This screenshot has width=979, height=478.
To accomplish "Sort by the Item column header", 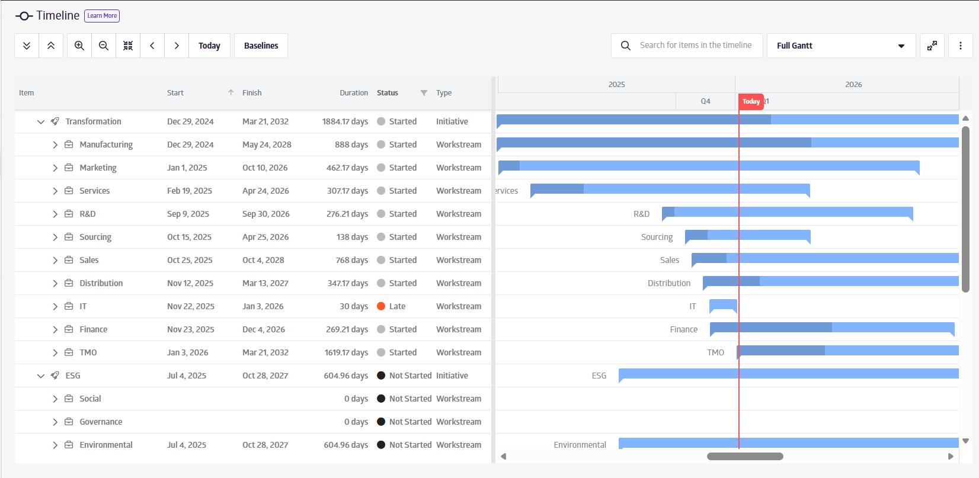I will [x=27, y=93].
